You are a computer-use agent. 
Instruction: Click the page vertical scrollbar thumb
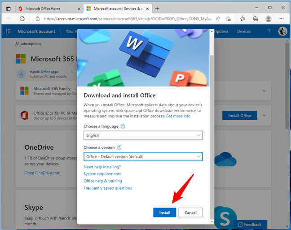pos(287,86)
